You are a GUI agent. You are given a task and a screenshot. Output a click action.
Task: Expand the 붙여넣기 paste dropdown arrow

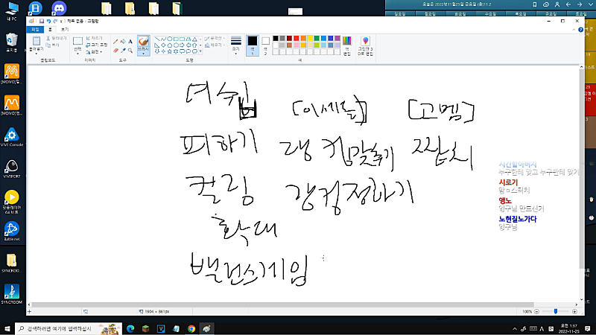(36, 54)
